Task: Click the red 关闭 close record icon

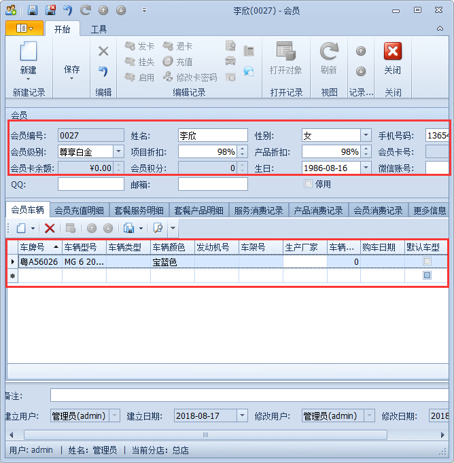Action: (x=392, y=52)
